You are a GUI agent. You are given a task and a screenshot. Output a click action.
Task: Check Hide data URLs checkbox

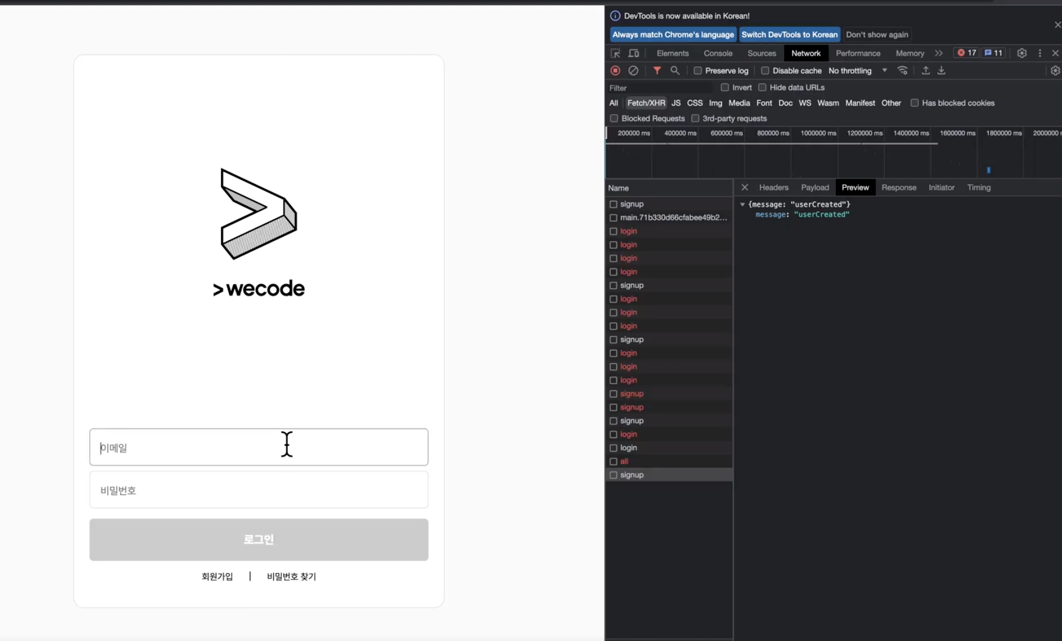[x=762, y=88]
